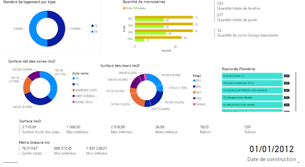305x167 pixels.
Task: Select the purple PART COMMU zone segment
Action: click(35, 75)
